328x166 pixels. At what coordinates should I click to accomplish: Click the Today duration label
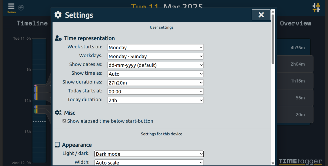(x=85, y=99)
